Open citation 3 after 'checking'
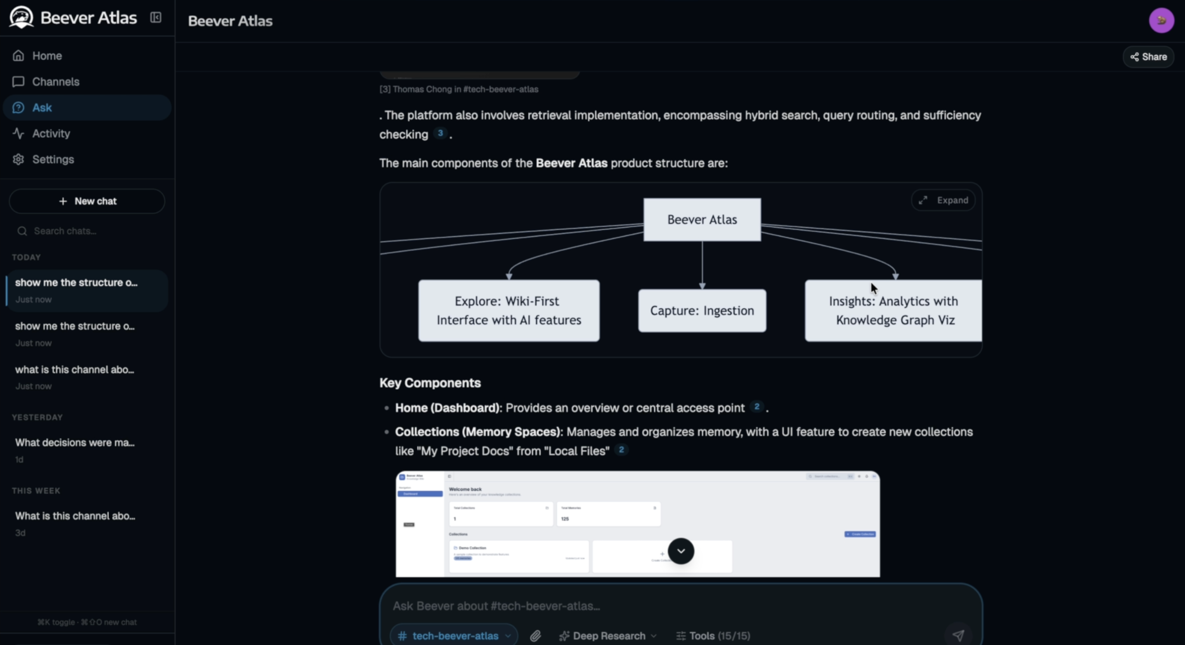Screen dimensions: 1185x645 click(440, 133)
